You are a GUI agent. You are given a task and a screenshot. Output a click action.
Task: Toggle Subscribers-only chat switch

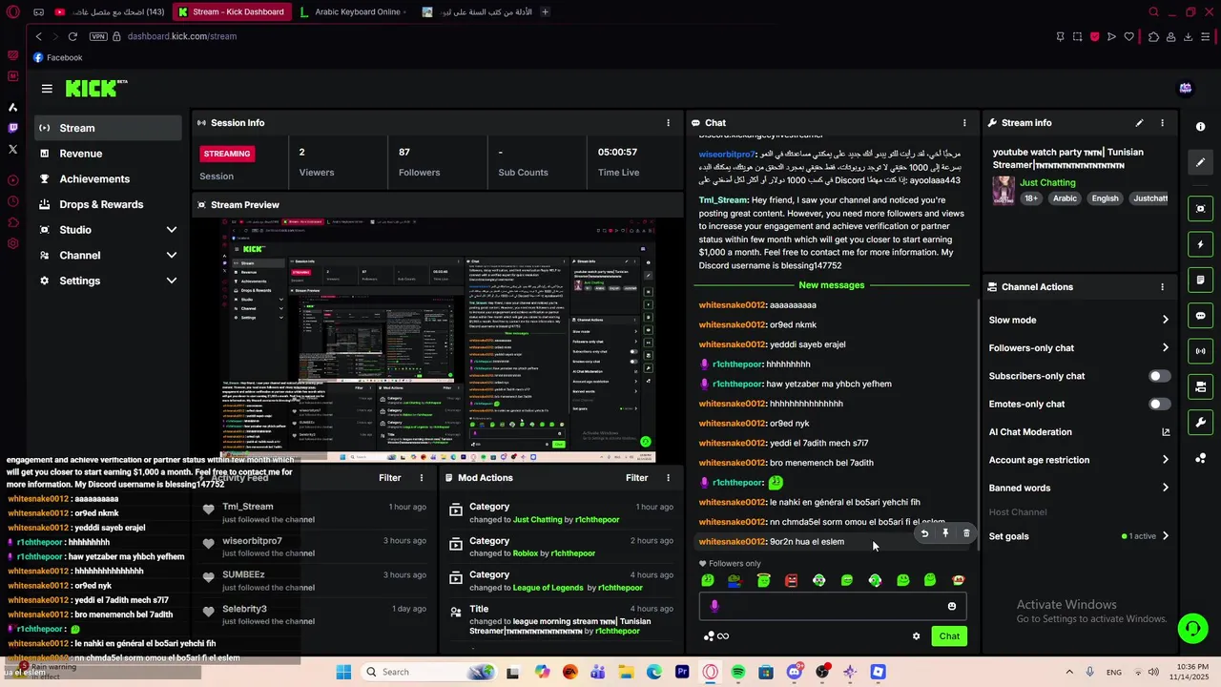coord(1160,376)
